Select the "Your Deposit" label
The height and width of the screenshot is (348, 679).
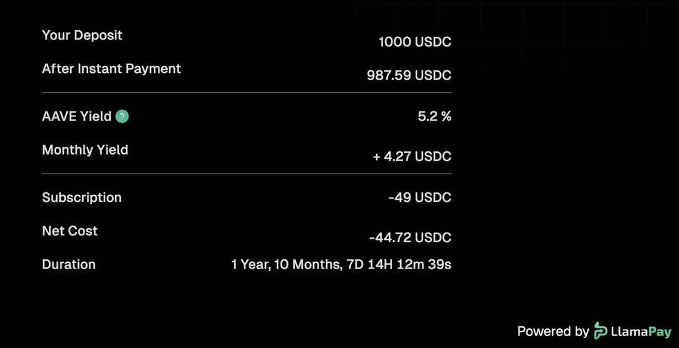82,36
